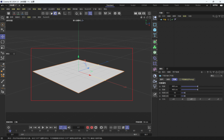Go back with Attributes left arrow
Screen dimensions: 224x140
[x=202, y=72]
